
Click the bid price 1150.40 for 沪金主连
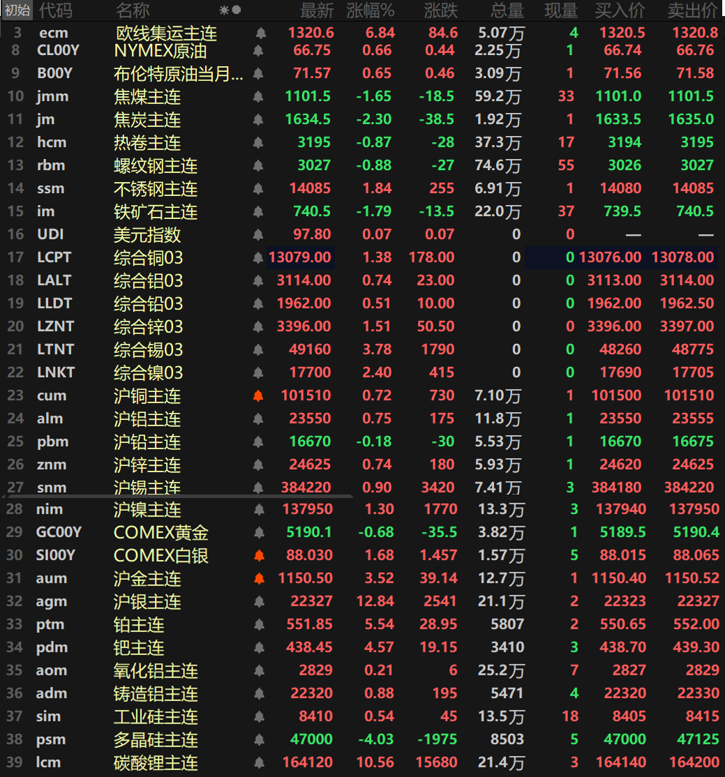click(x=619, y=578)
